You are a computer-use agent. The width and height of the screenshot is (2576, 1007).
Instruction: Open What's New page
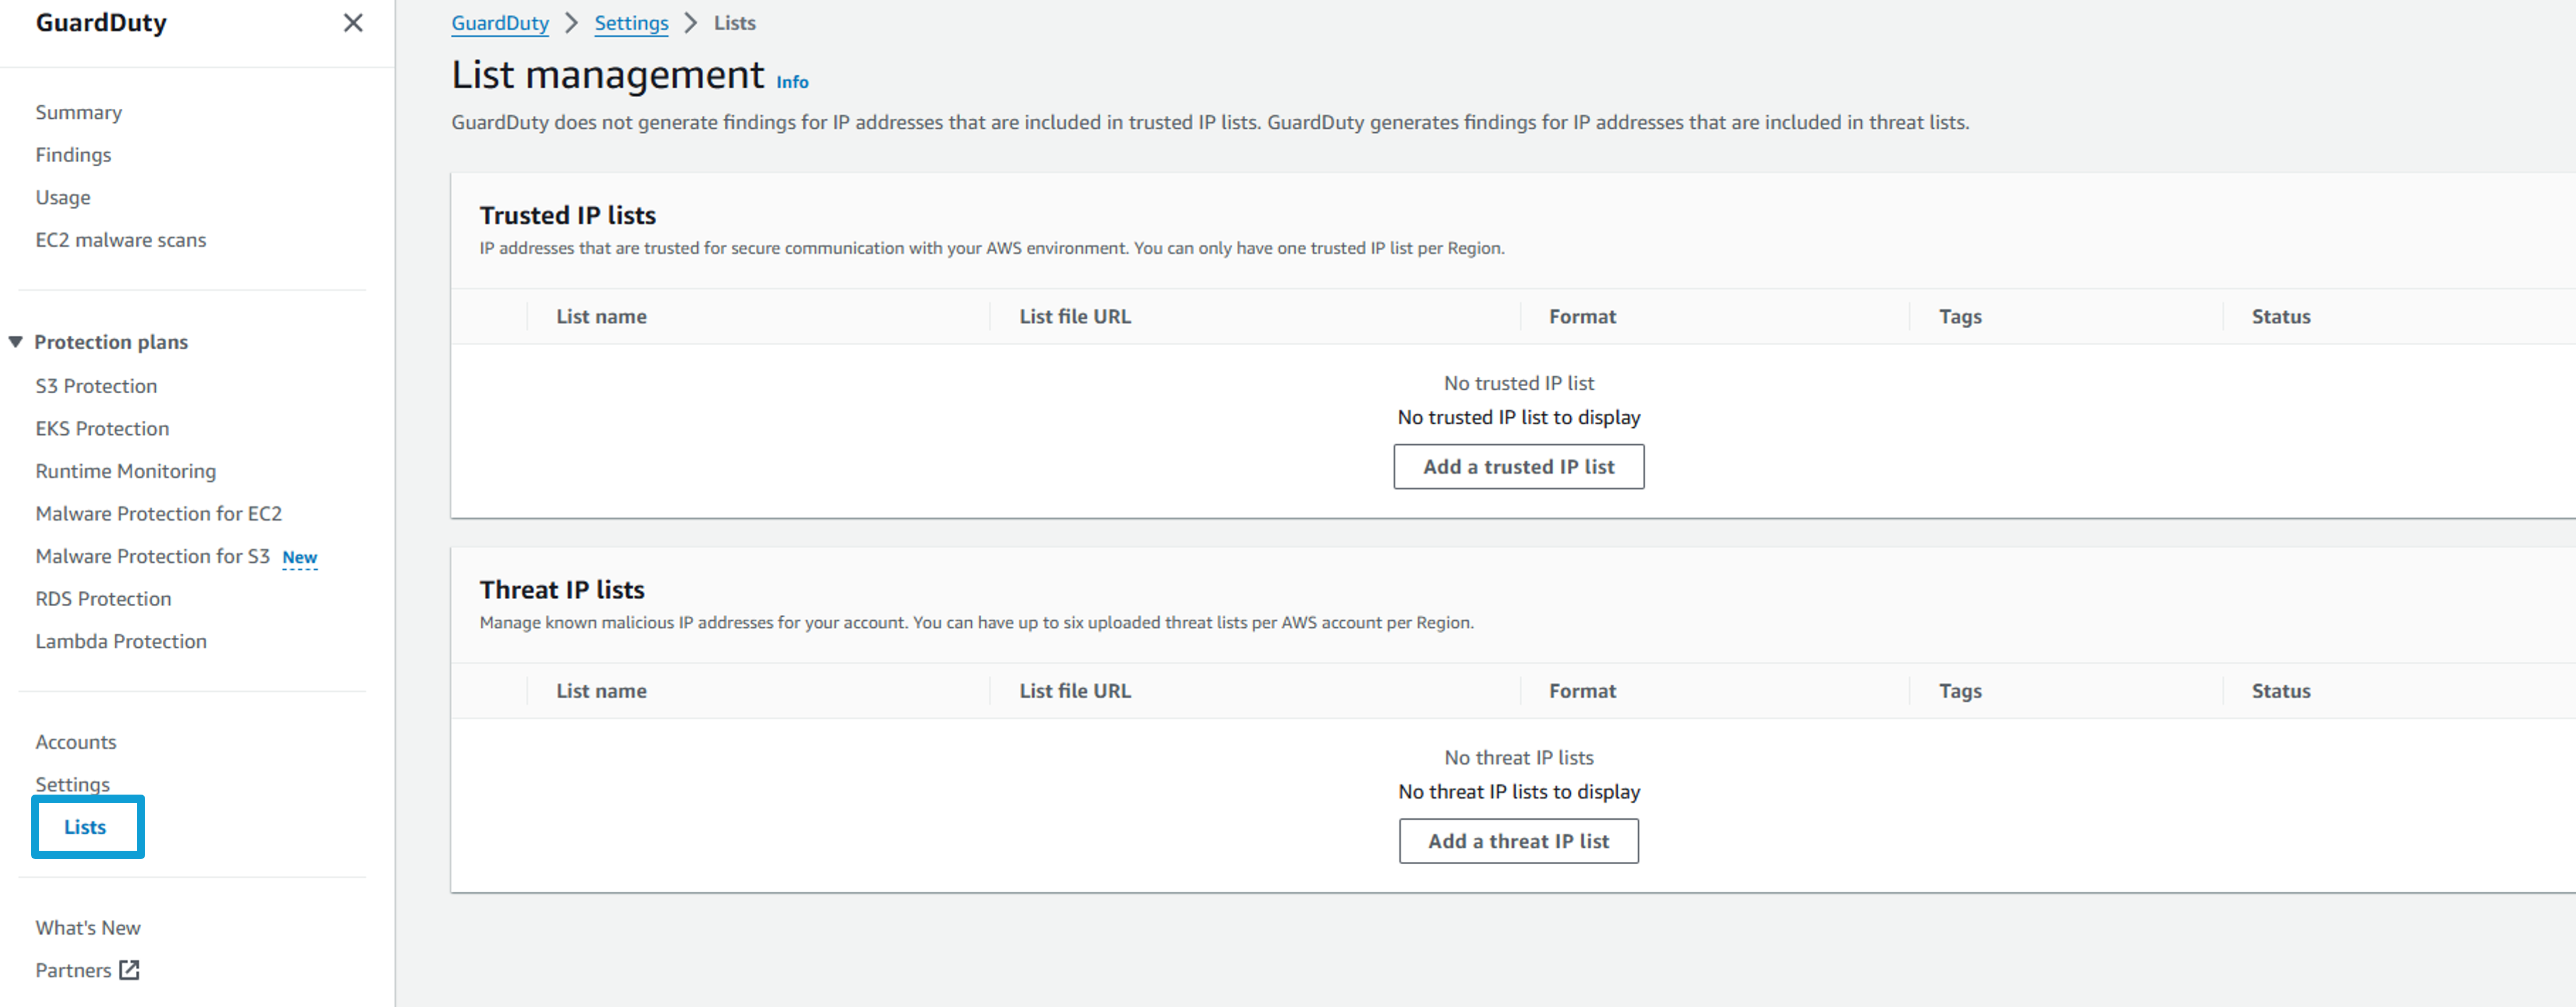pyautogui.click(x=88, y=928)
